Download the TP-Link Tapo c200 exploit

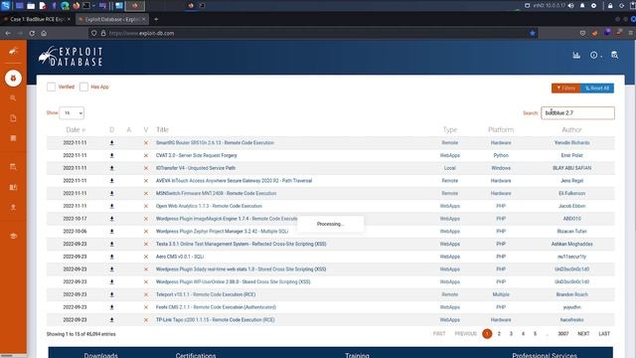click(x=112, y=320)
